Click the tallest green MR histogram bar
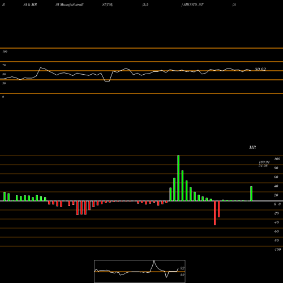 coord(178,178)
